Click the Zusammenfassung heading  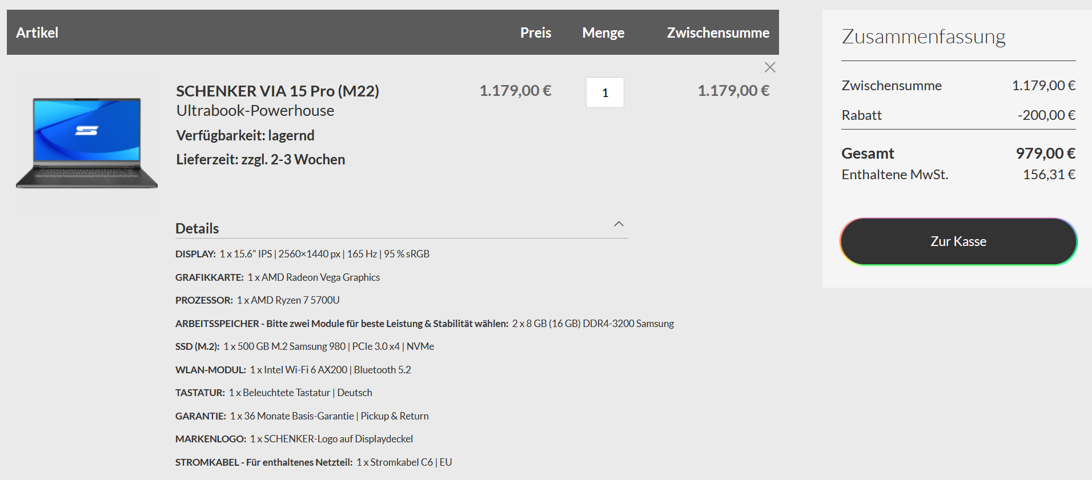click(x=924, y=37)
